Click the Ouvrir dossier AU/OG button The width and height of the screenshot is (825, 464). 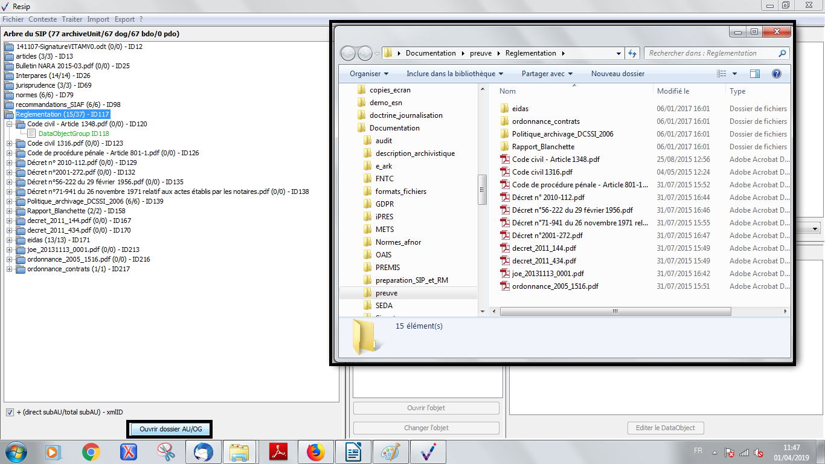coord(170,428)
